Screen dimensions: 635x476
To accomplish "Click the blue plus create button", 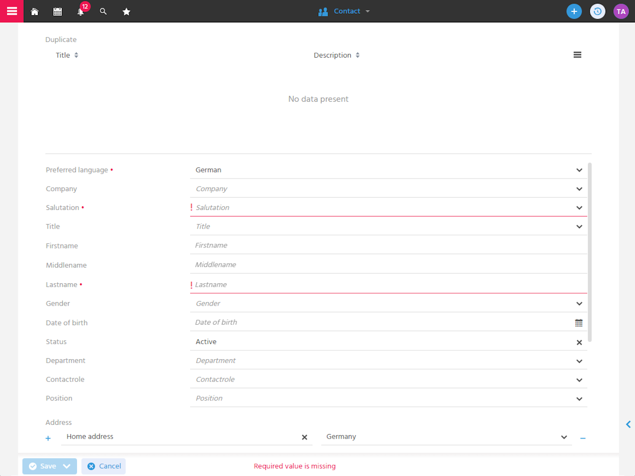I will tap(574, 11).
